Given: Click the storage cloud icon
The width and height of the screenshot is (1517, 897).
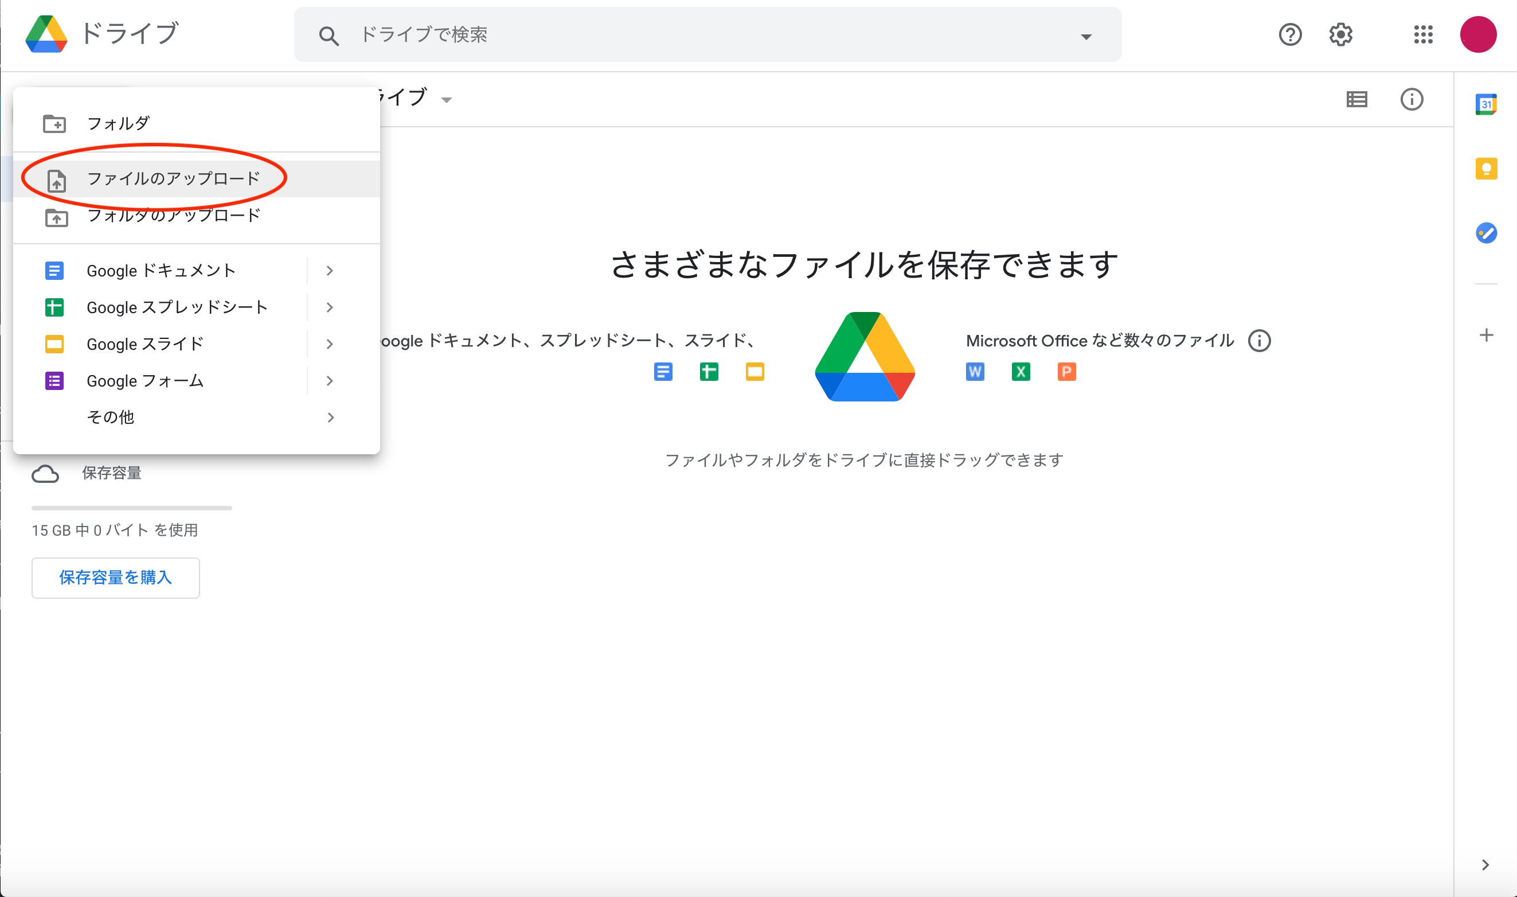Looking at the screenshot, I should pos(45,474).
